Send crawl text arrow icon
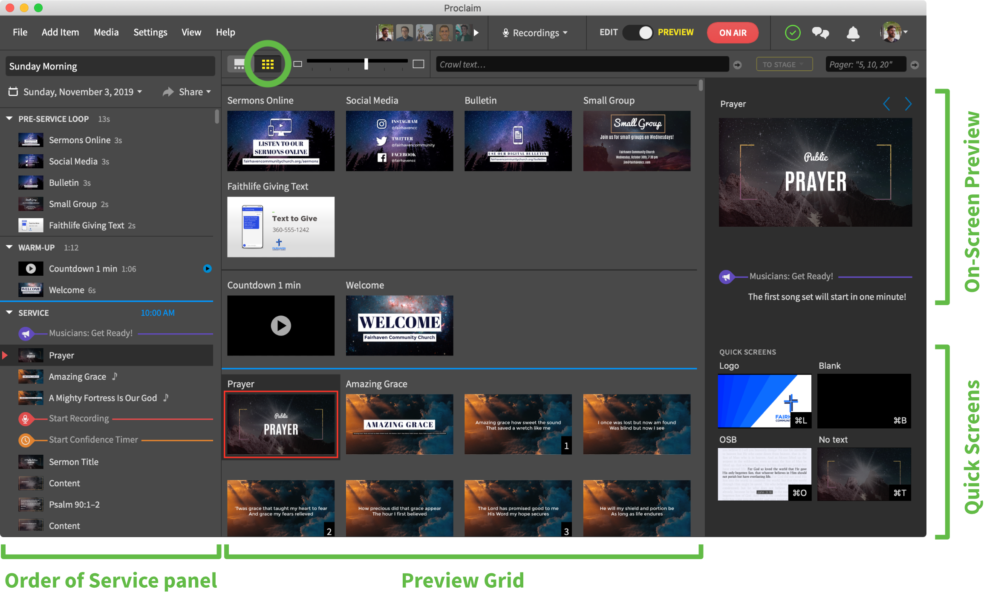 [738, 65]
